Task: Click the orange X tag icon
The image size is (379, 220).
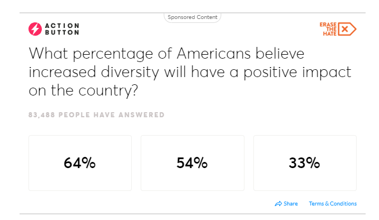Action: [x=347, y=29]
